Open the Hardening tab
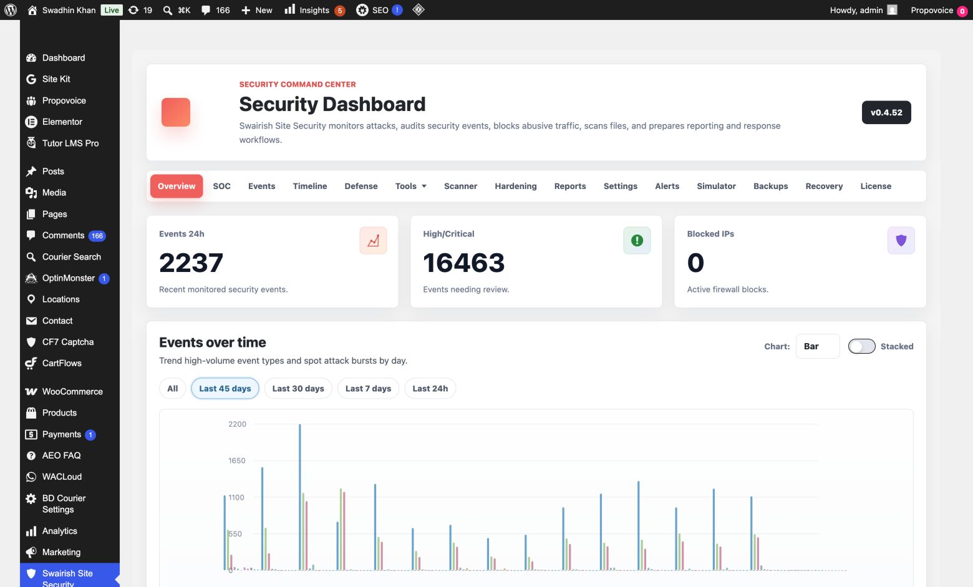The height and width of the screenshot is (587, 973). [x=516, y=186]
